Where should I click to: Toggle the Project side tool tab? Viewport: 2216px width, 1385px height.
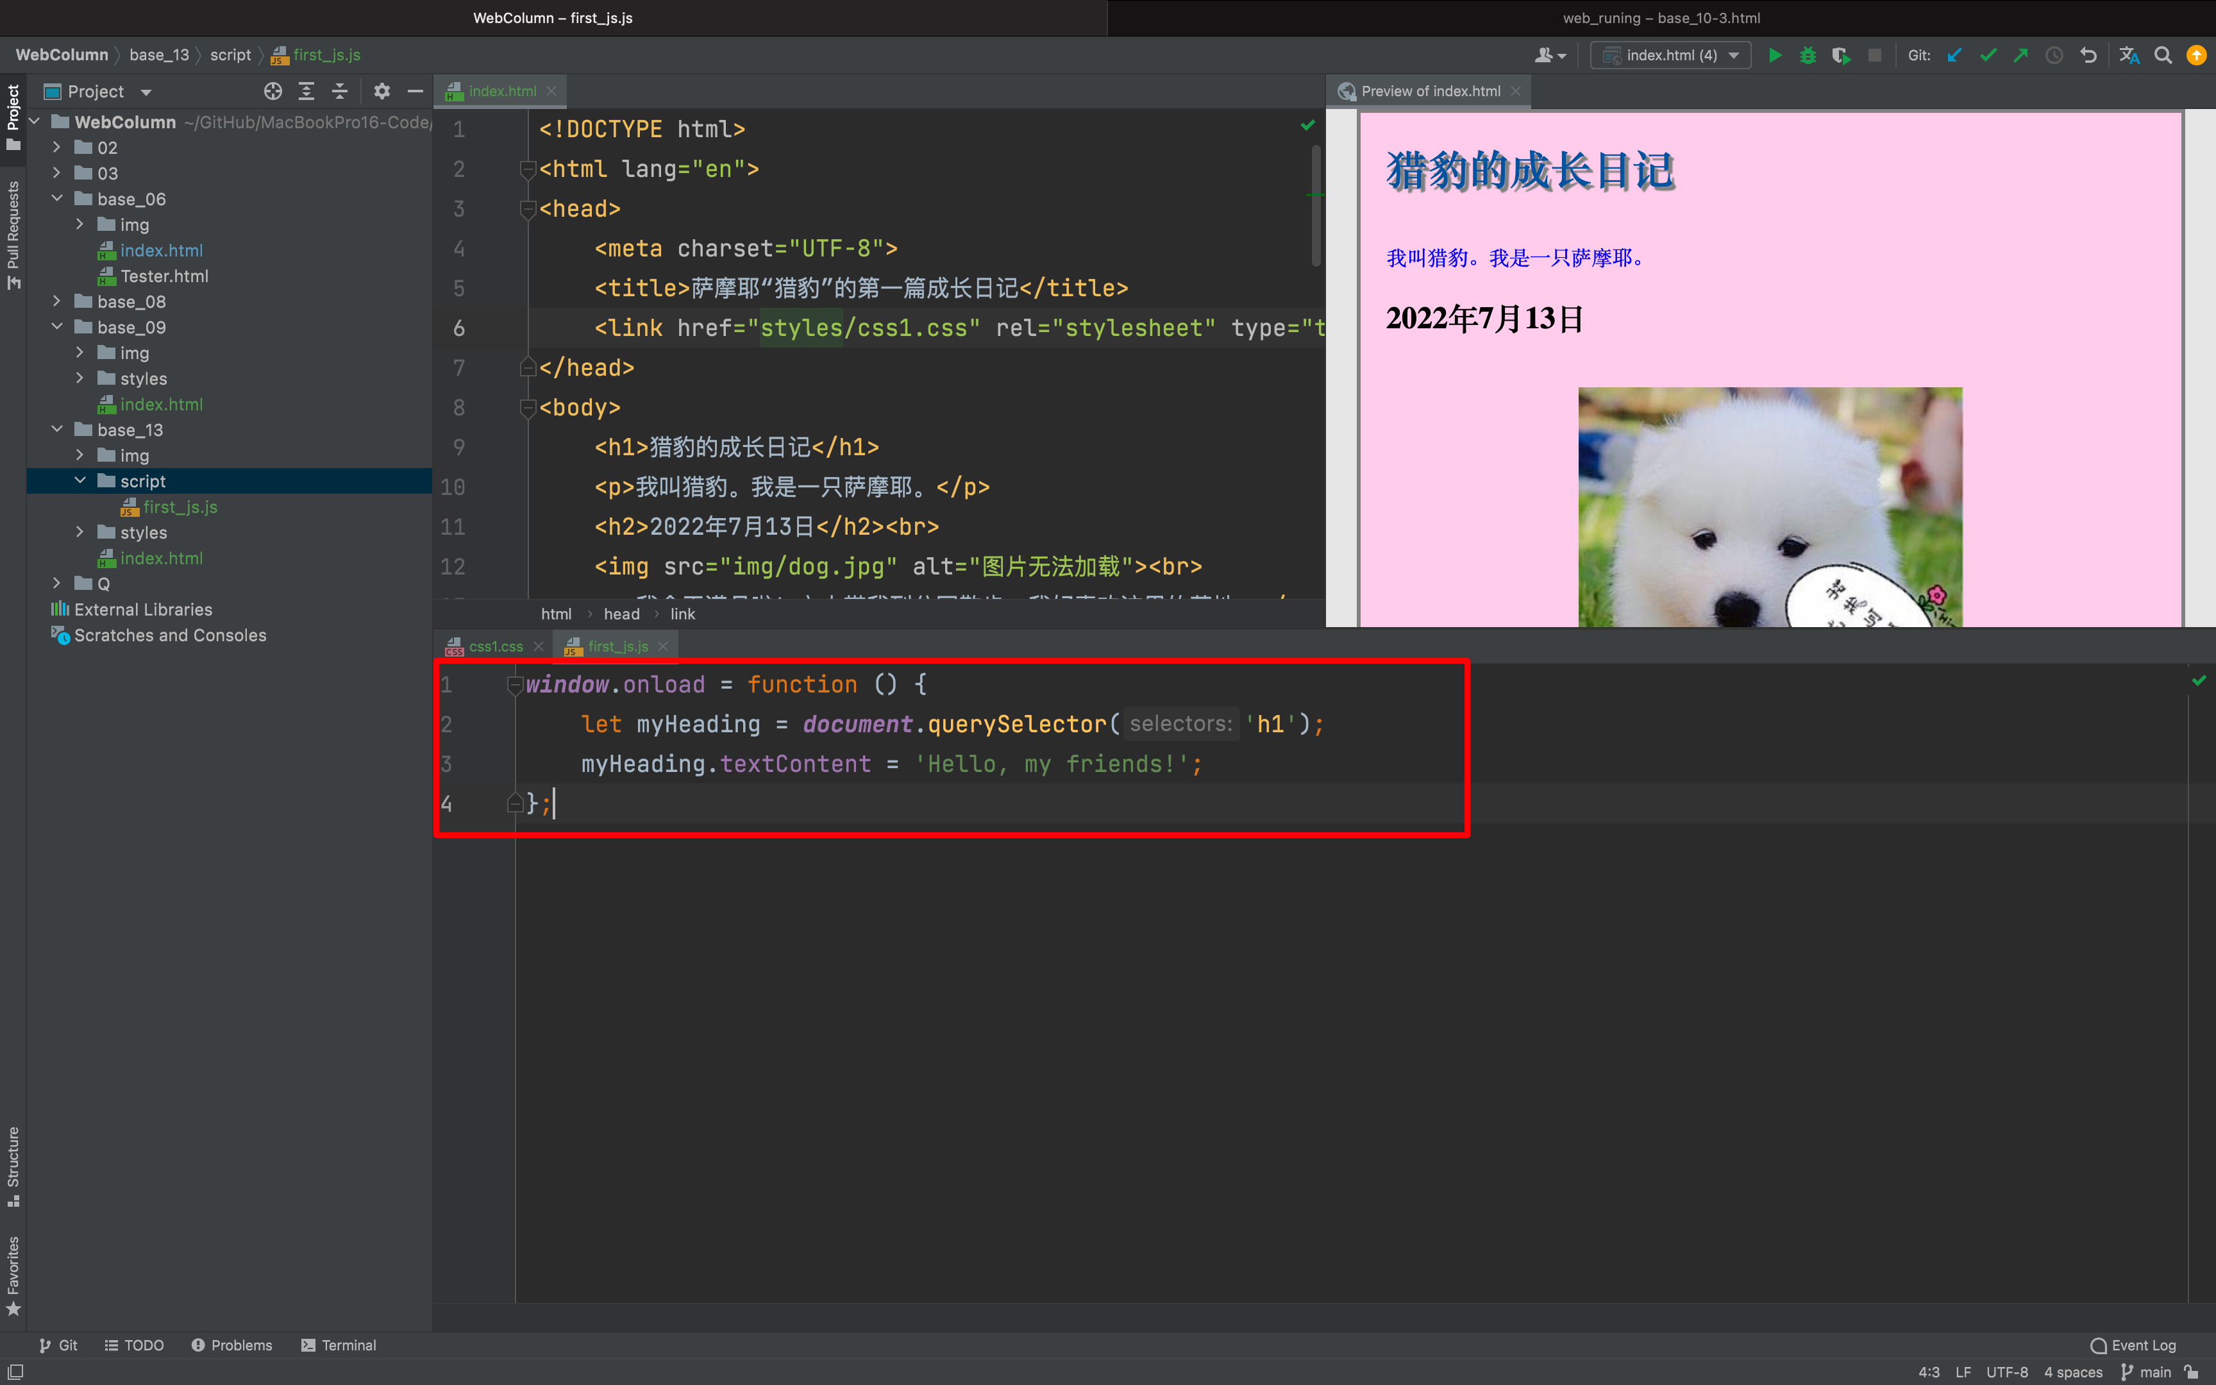tap(13, 117)
